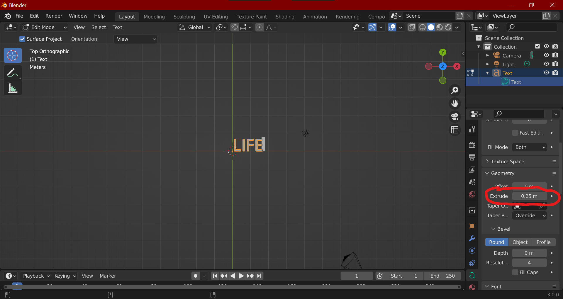Open the World properties tab
Image resolution: width=563 pixels, height=299 pixels.
click(x=472, y=194)
